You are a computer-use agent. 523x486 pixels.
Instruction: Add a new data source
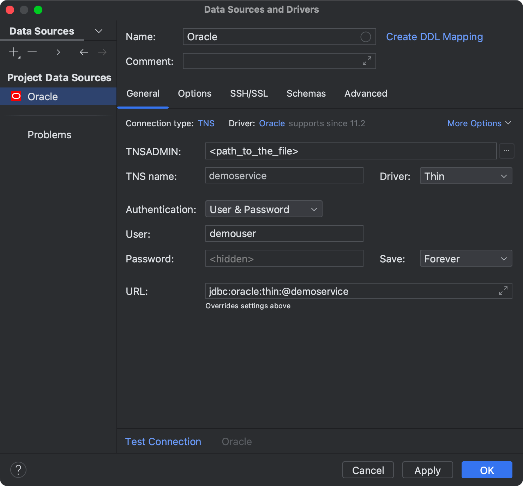pos(13,52)
